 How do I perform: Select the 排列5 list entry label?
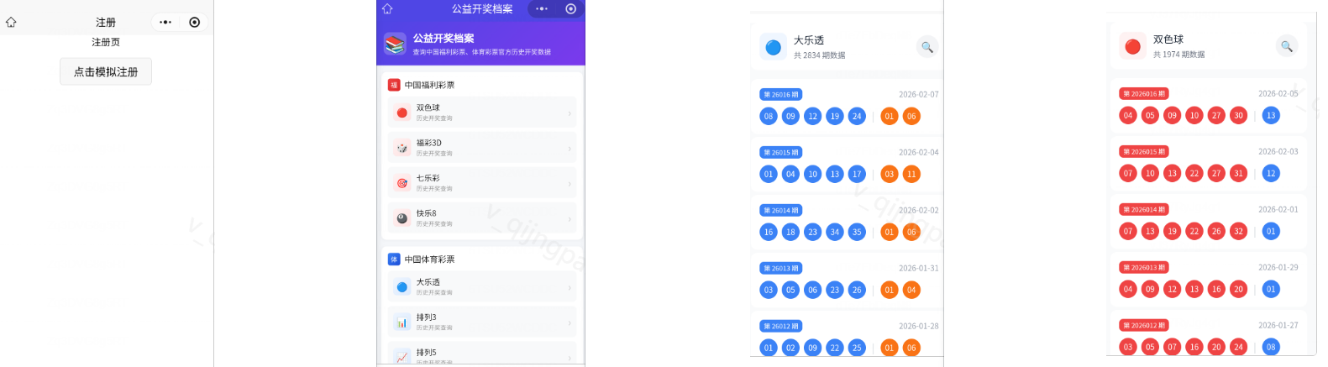427,353
